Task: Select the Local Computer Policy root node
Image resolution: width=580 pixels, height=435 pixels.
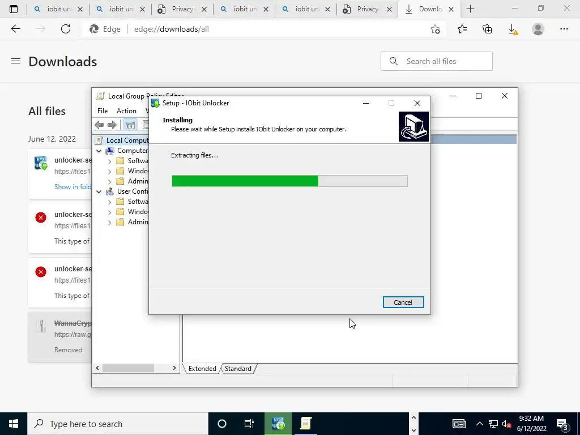Action: coord(127,140)
